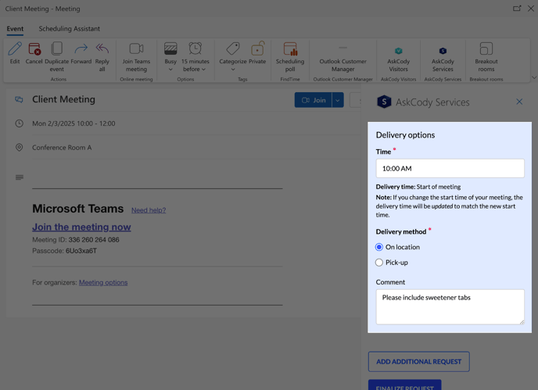Viewport: 538px width, 390px height.
Task: Click the Reply all icon
Action: coord(102,48)
